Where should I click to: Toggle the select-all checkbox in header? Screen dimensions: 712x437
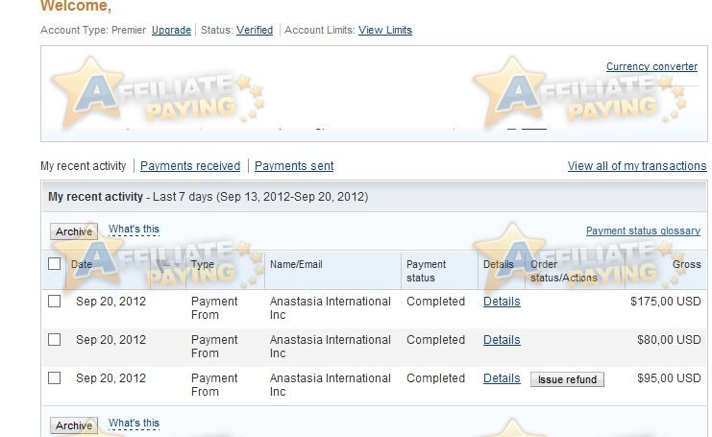tap(54, 264)
